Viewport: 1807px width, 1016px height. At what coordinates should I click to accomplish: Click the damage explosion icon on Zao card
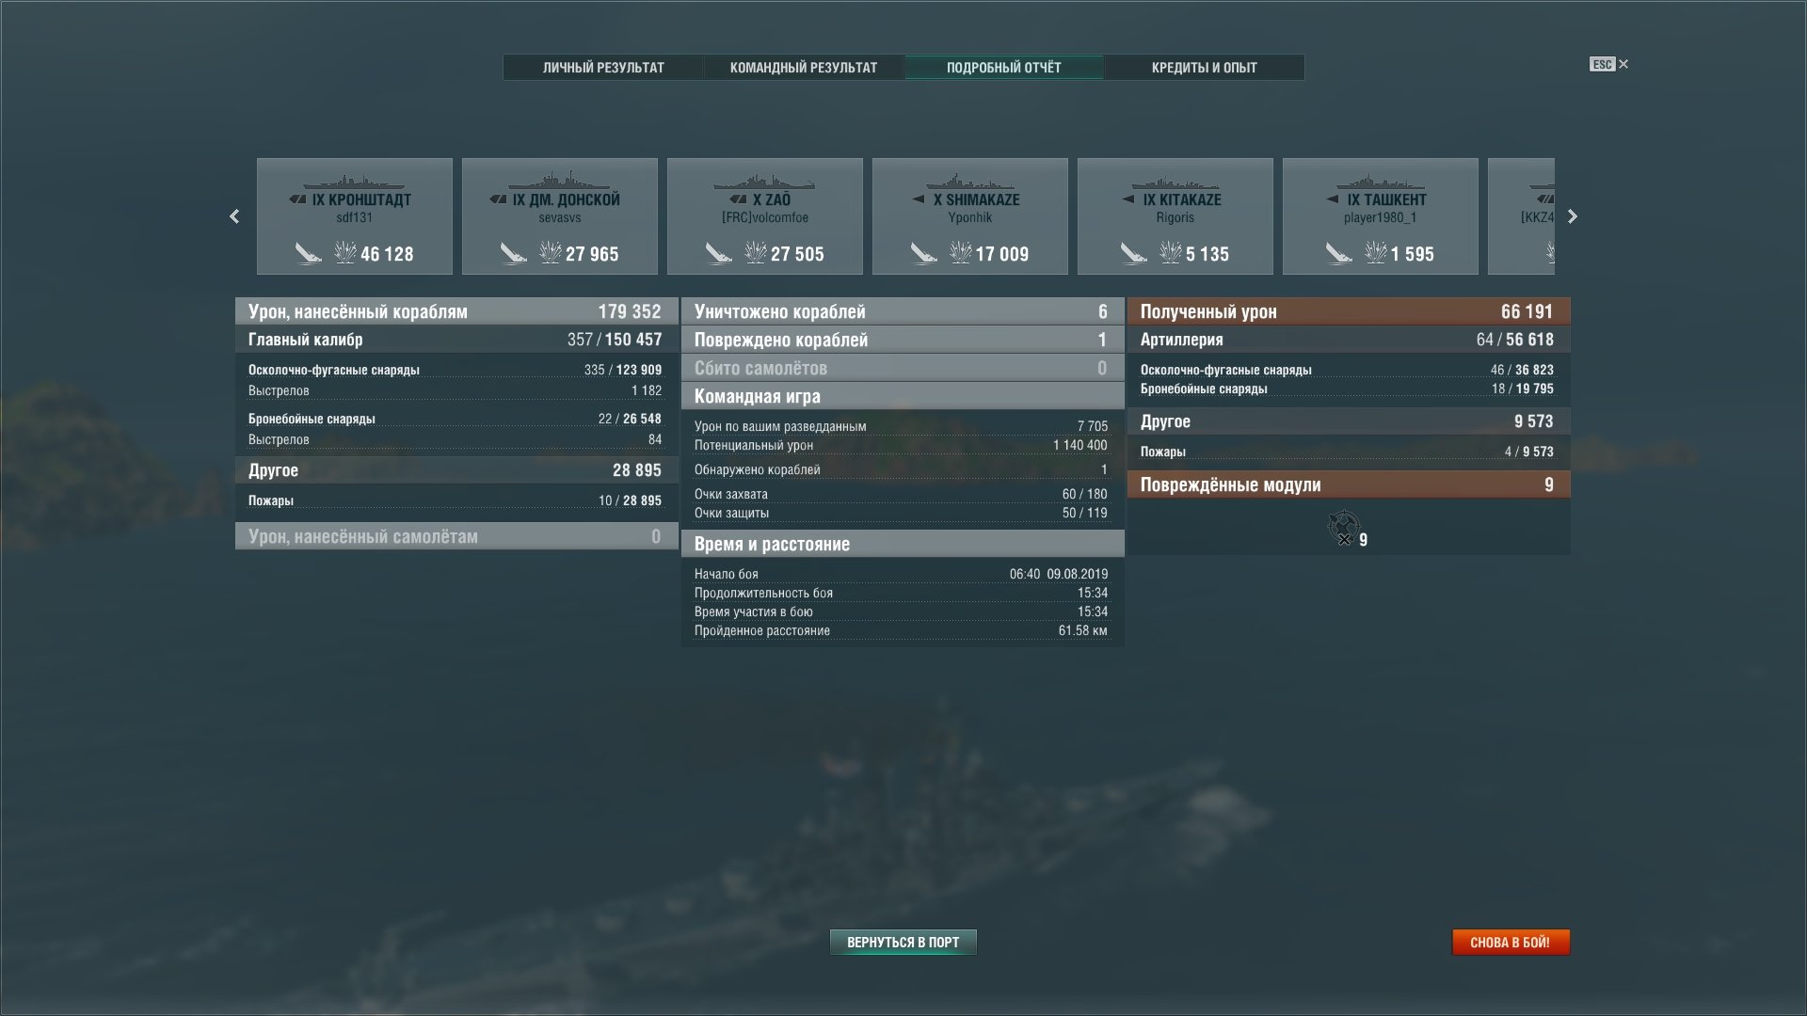tap(755, 252)
